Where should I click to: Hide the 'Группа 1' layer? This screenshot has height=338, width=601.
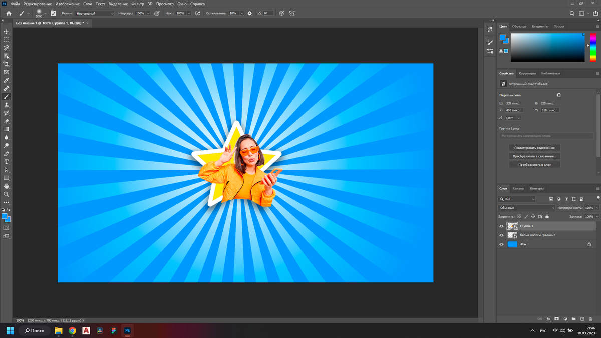pyautogui.click(x=501, y=226)
